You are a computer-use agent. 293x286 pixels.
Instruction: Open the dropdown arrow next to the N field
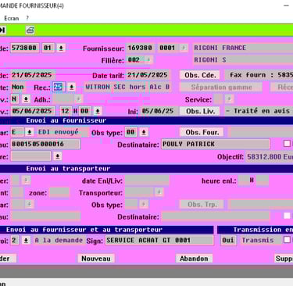point(26,99)
